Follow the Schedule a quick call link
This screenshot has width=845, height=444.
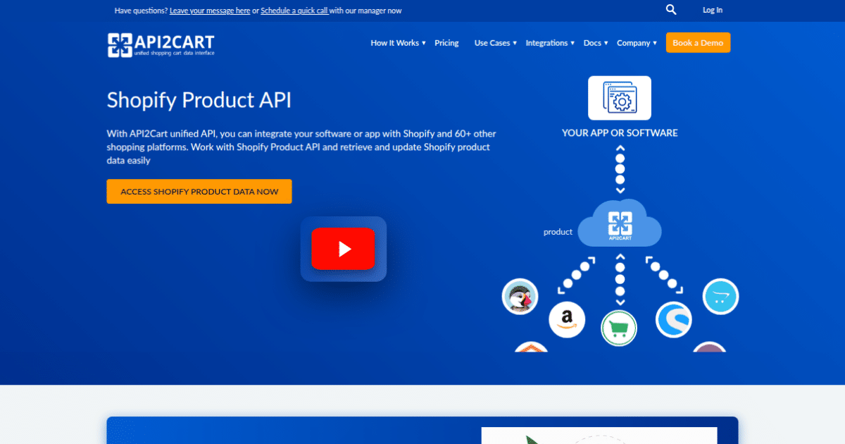pos(294,11)
